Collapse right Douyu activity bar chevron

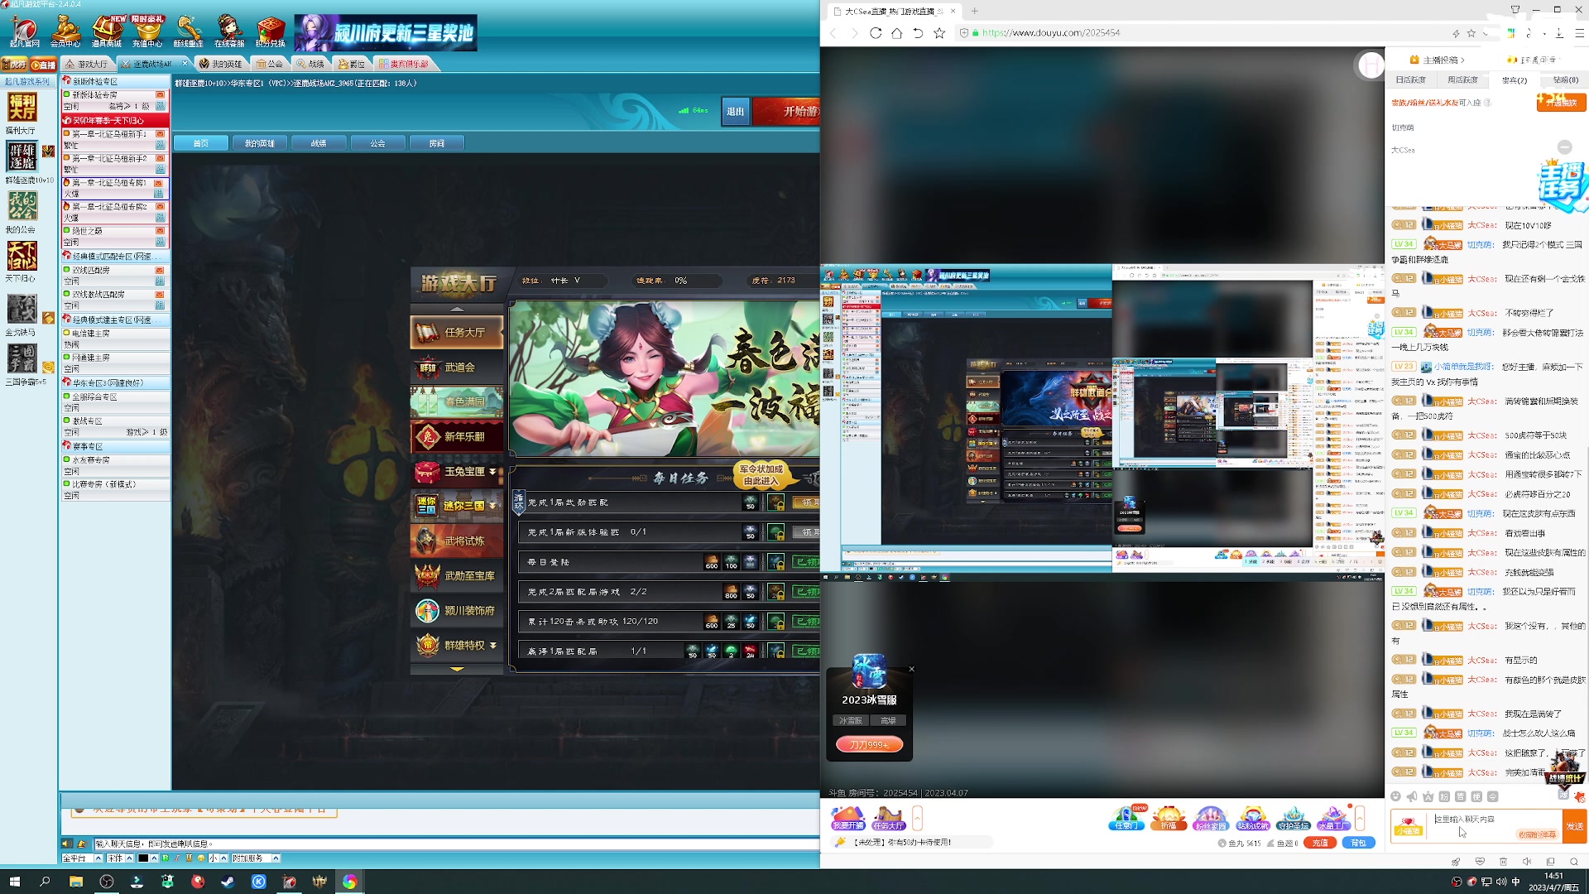click(x=1360, y=818)
